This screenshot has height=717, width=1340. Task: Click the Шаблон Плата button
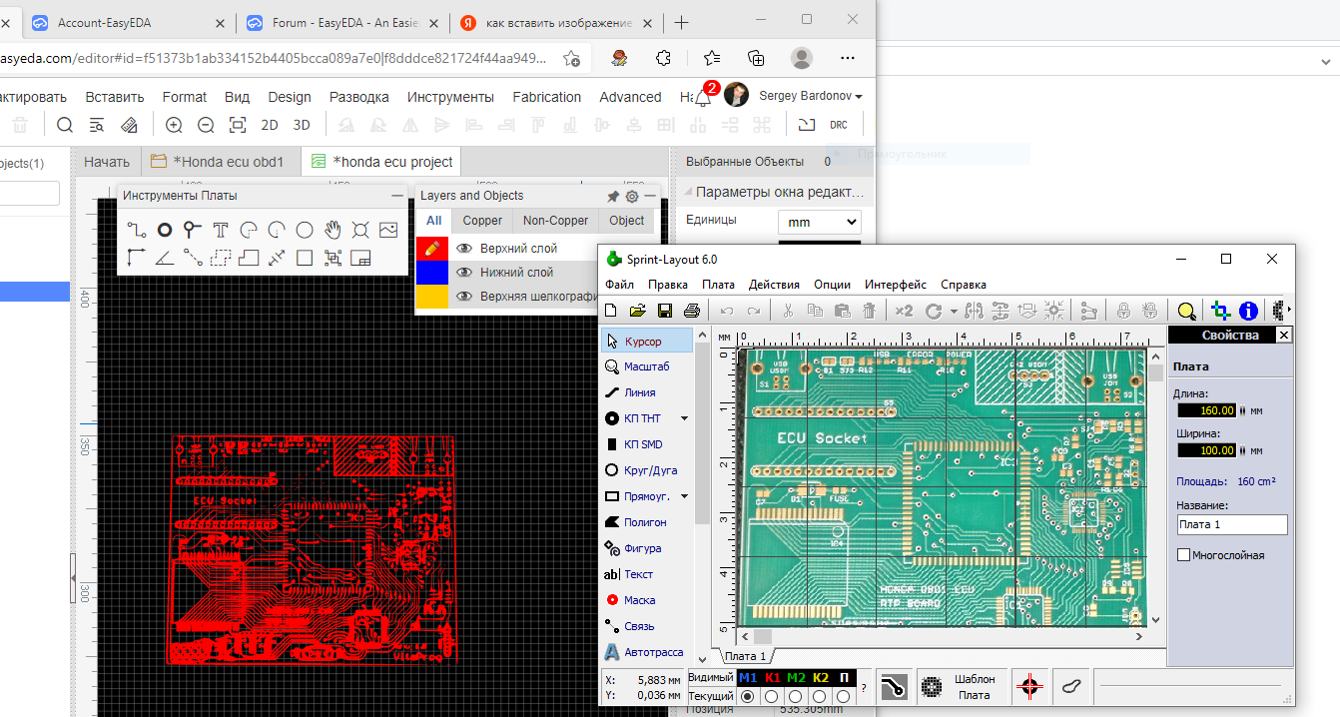pyautogui.click(x=961, y=687)
